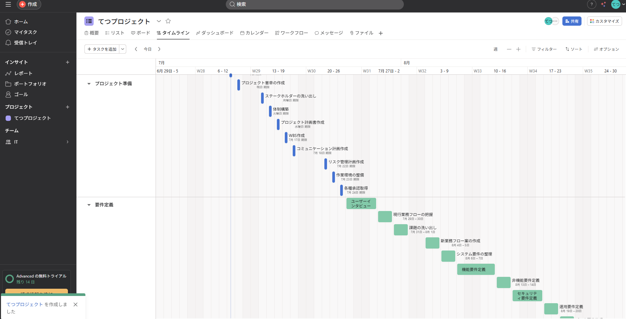
Task: Open project title dropdown chevron
Action: 159,21
